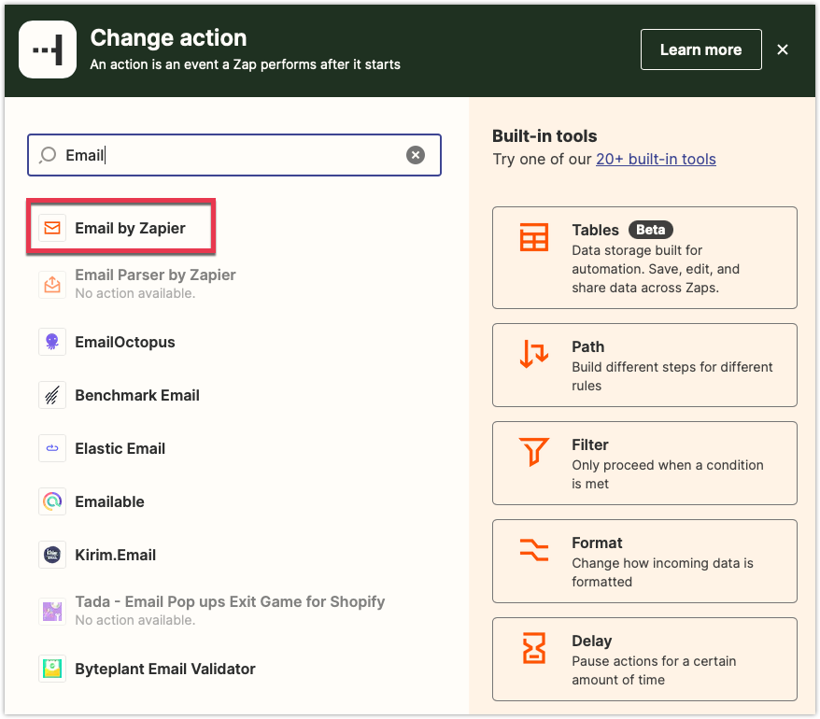The image size is (820, 719).
Task: Click 'Only proceed when a condition is met' text
Action: pos(668,474)
